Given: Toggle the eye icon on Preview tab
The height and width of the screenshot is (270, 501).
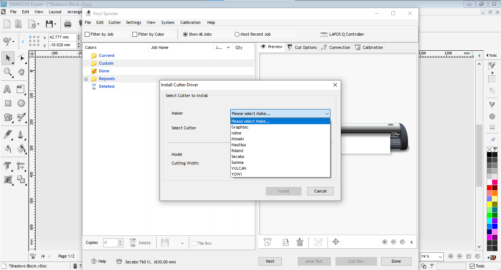Looking at the screenshot, I should [263, 47].
